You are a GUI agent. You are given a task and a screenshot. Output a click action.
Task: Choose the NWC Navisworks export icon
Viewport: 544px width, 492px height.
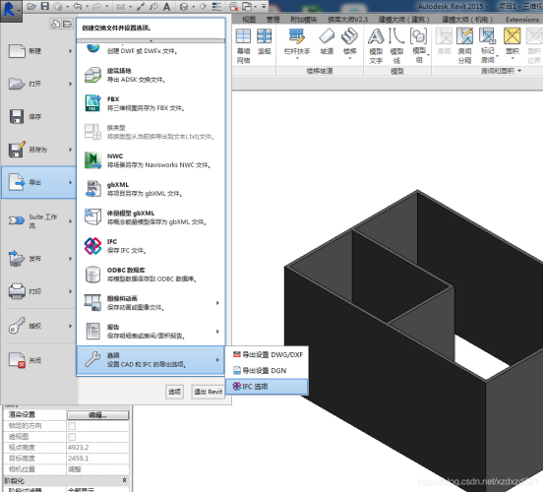click(x=93, y=160)
